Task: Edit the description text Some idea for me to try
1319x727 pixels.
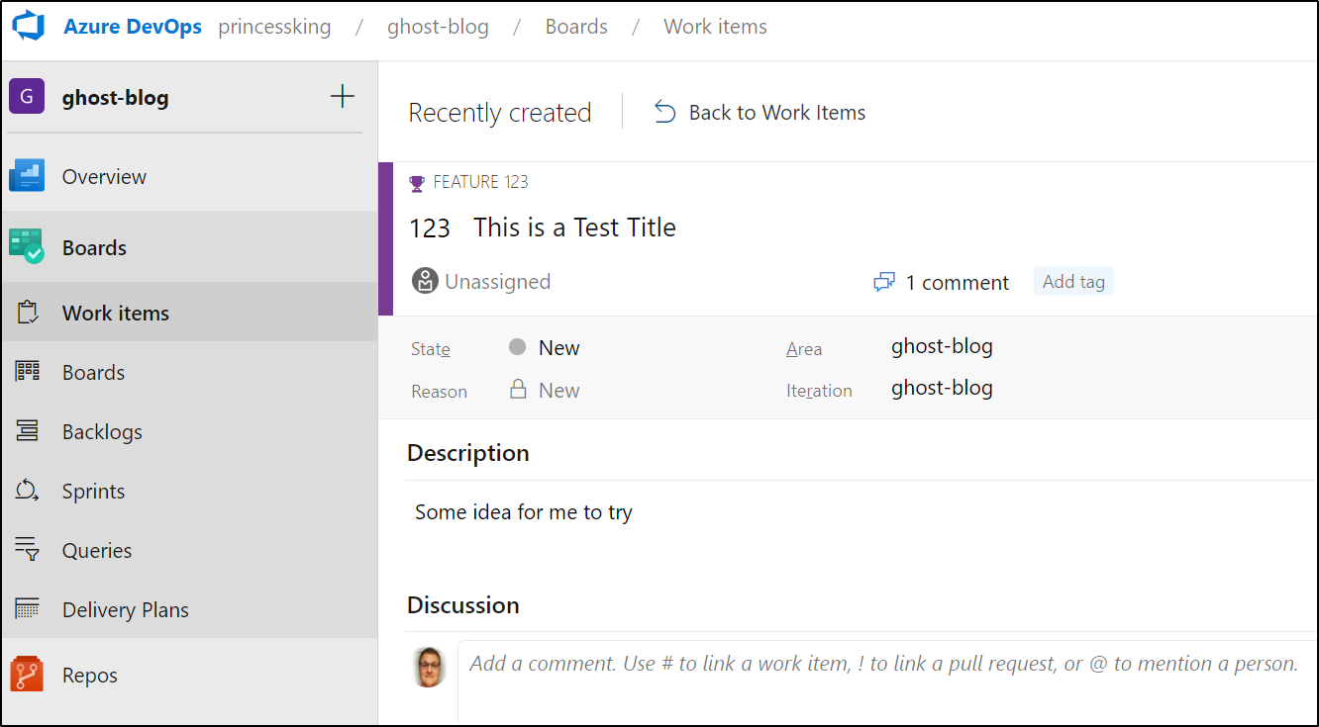Action: [524, 512]
